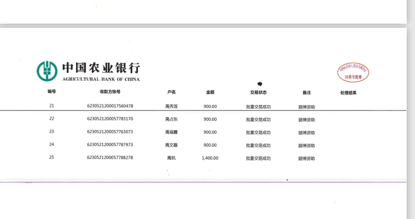Click account number 6230521200017560478
Viewport: 415px width, 219px height.
pyautogui.click(x=110, y=106)
